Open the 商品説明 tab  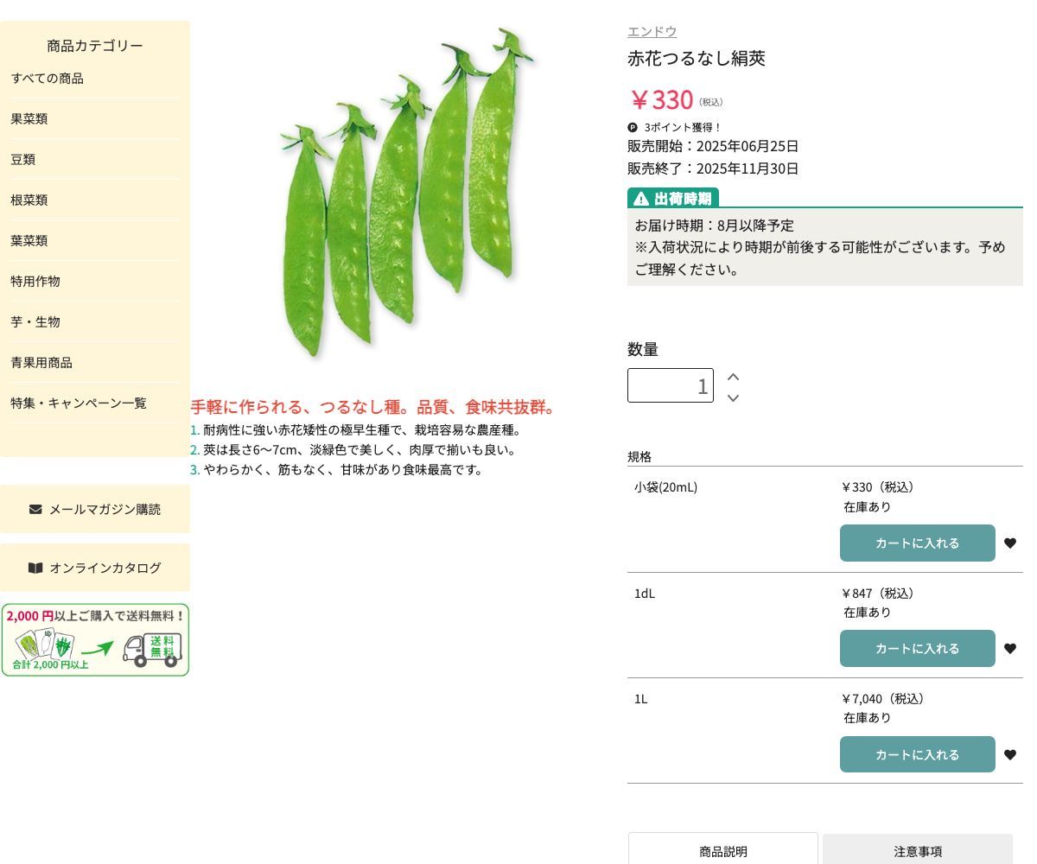coord(722,851)
